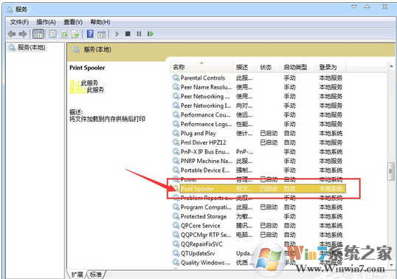Open the properties sheet toolbar icon
The image size is (397, 279).
pyautogui.click(x=52, y=34)
